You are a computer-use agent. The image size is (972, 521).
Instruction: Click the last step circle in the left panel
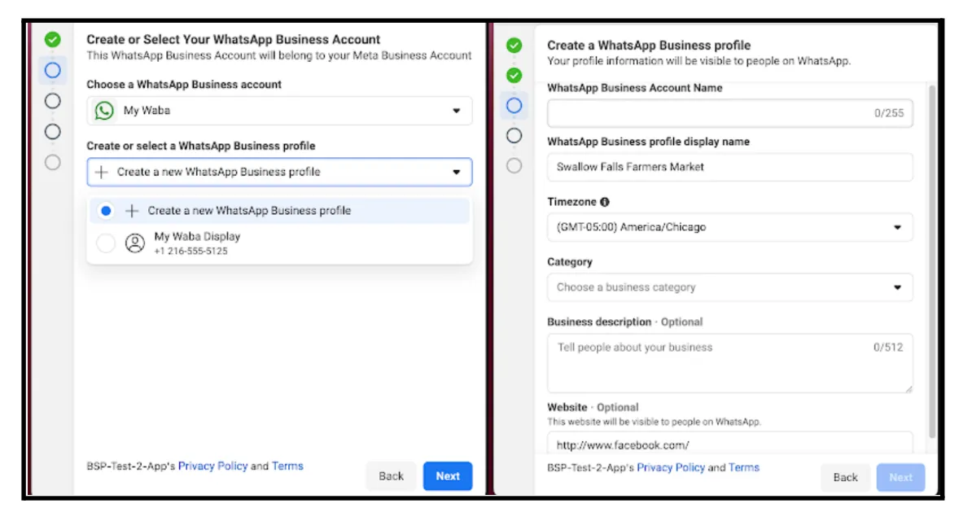53,163
